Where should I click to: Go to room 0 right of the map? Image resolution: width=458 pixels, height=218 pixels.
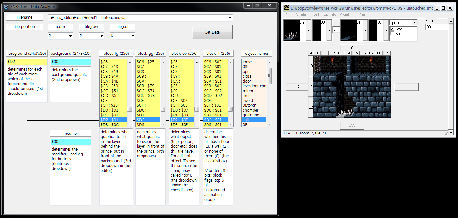pos(406,87)
